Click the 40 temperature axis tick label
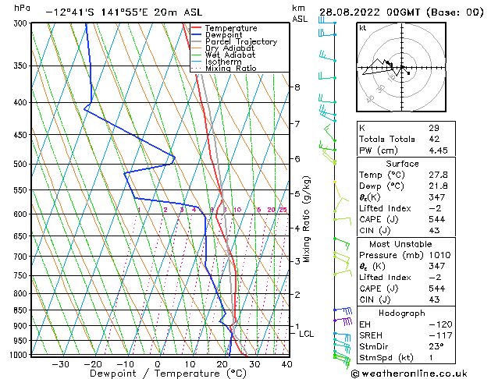This screenshot has height=379, width=491. (286, 365)
